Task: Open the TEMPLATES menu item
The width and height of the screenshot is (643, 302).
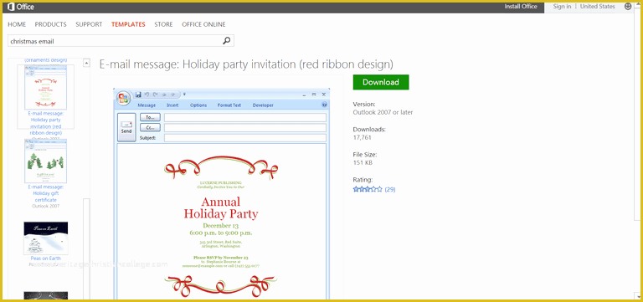Action: point(128,24)
